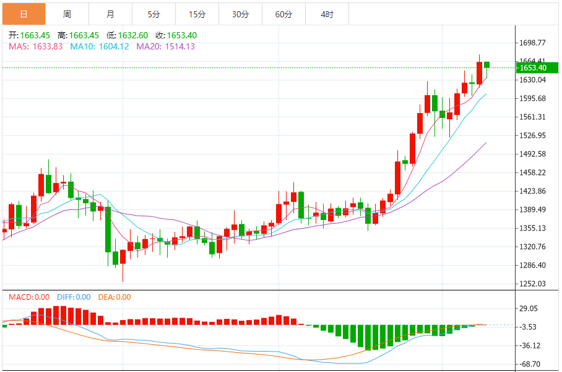Open the 5分 timeframe tab
The image size is (562, 372).
point(153,14)
